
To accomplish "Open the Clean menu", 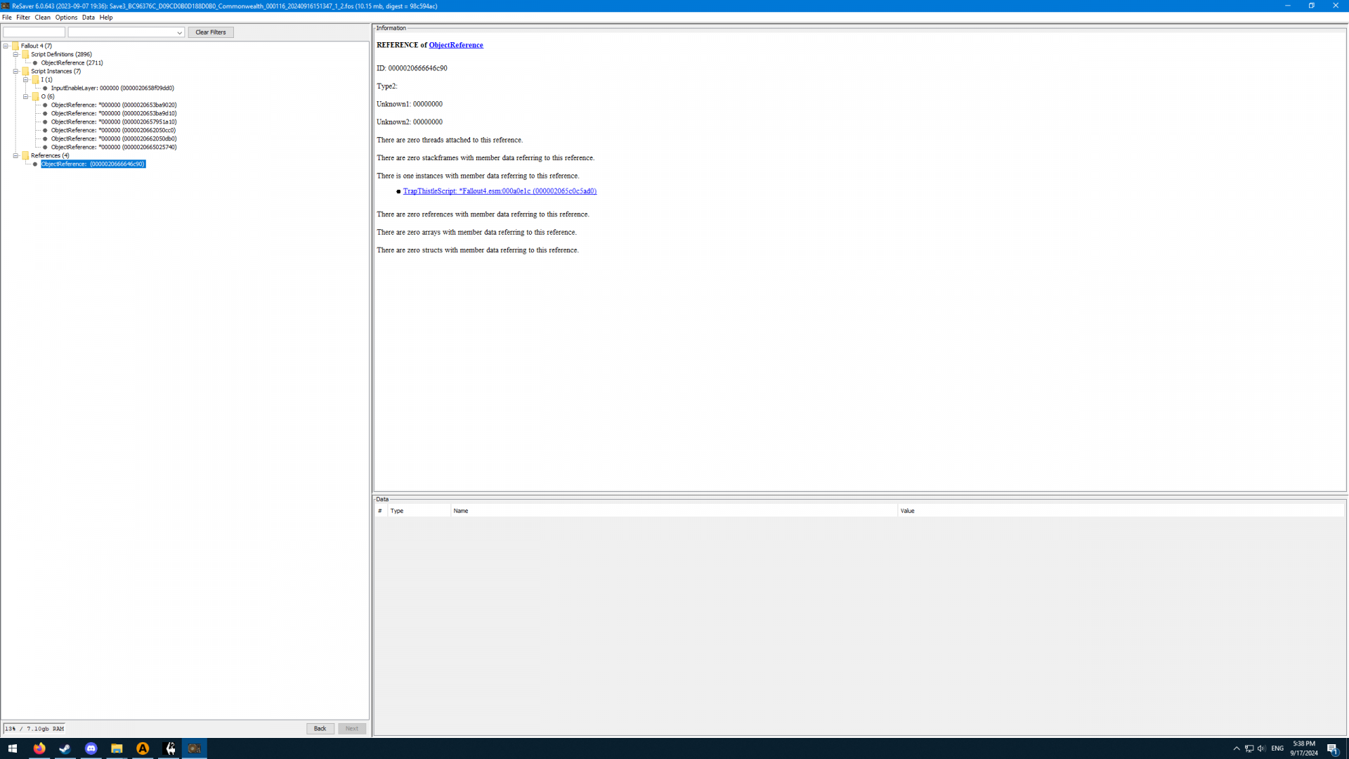I will [x=42, y=18].
